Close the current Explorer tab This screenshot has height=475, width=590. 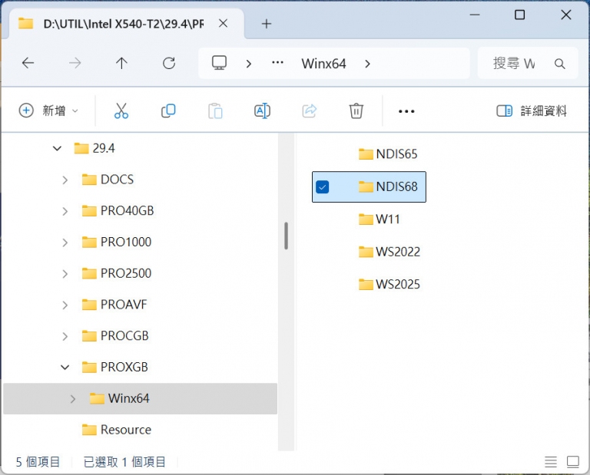click(x=223, y=24)
